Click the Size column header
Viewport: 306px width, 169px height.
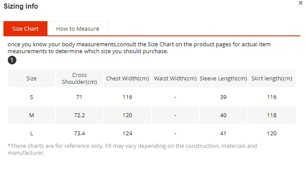point(32,78)
